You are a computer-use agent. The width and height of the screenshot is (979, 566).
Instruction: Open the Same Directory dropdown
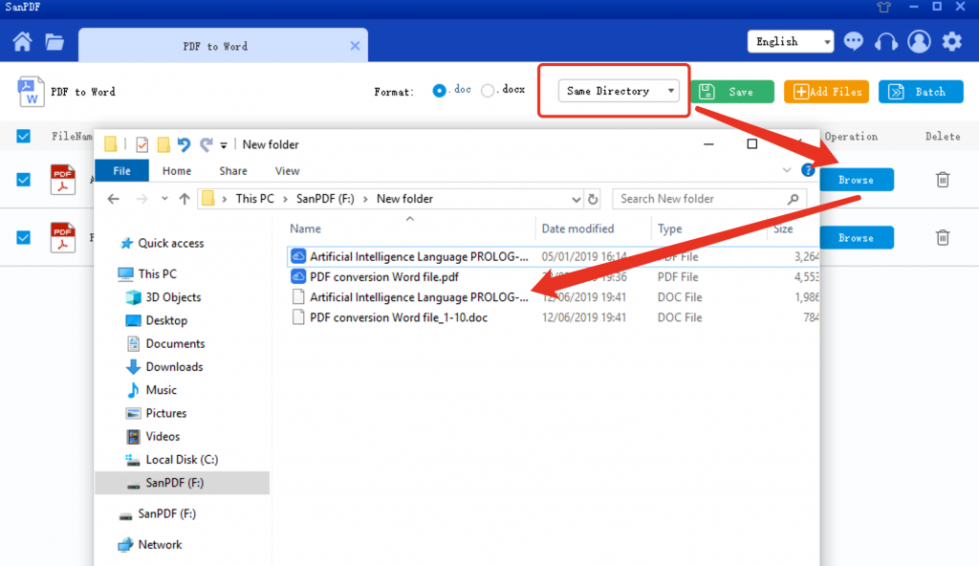pos(619,91)
